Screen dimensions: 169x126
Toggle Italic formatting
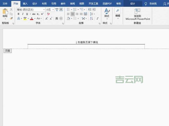click(23, 14)
